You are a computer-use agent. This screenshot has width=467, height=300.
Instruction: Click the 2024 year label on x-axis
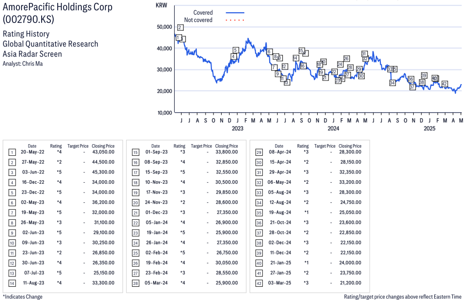tap(333, 129)
